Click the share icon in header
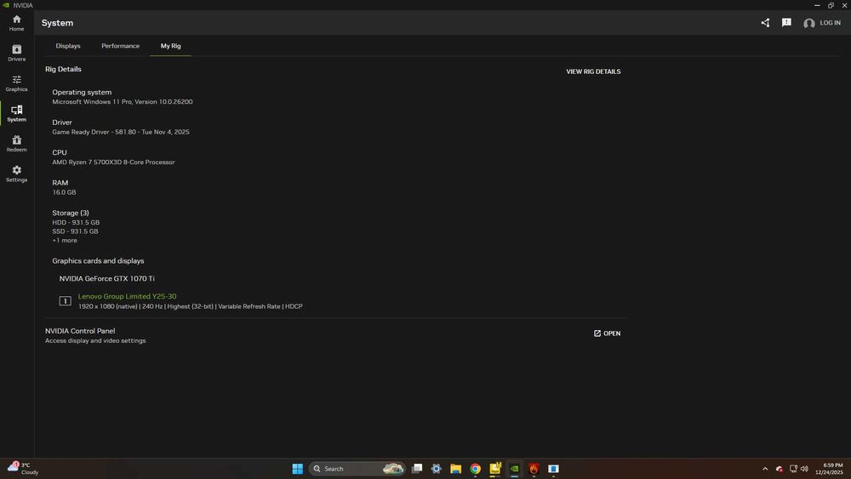This screenshot has height=479, width=851. tap(765, 23)
